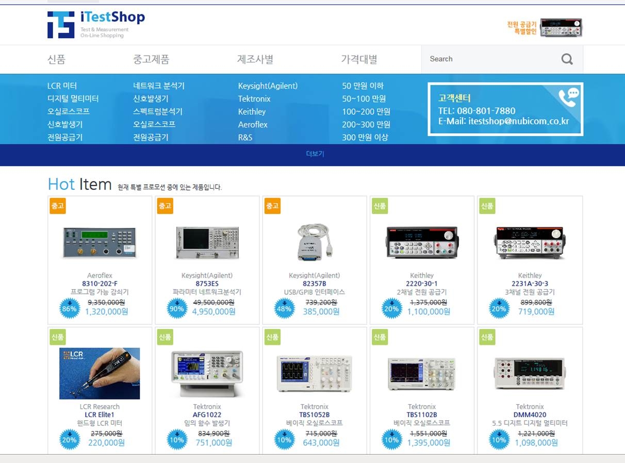Click the orange 중고 tag on 82357B

tap(272, 206)
